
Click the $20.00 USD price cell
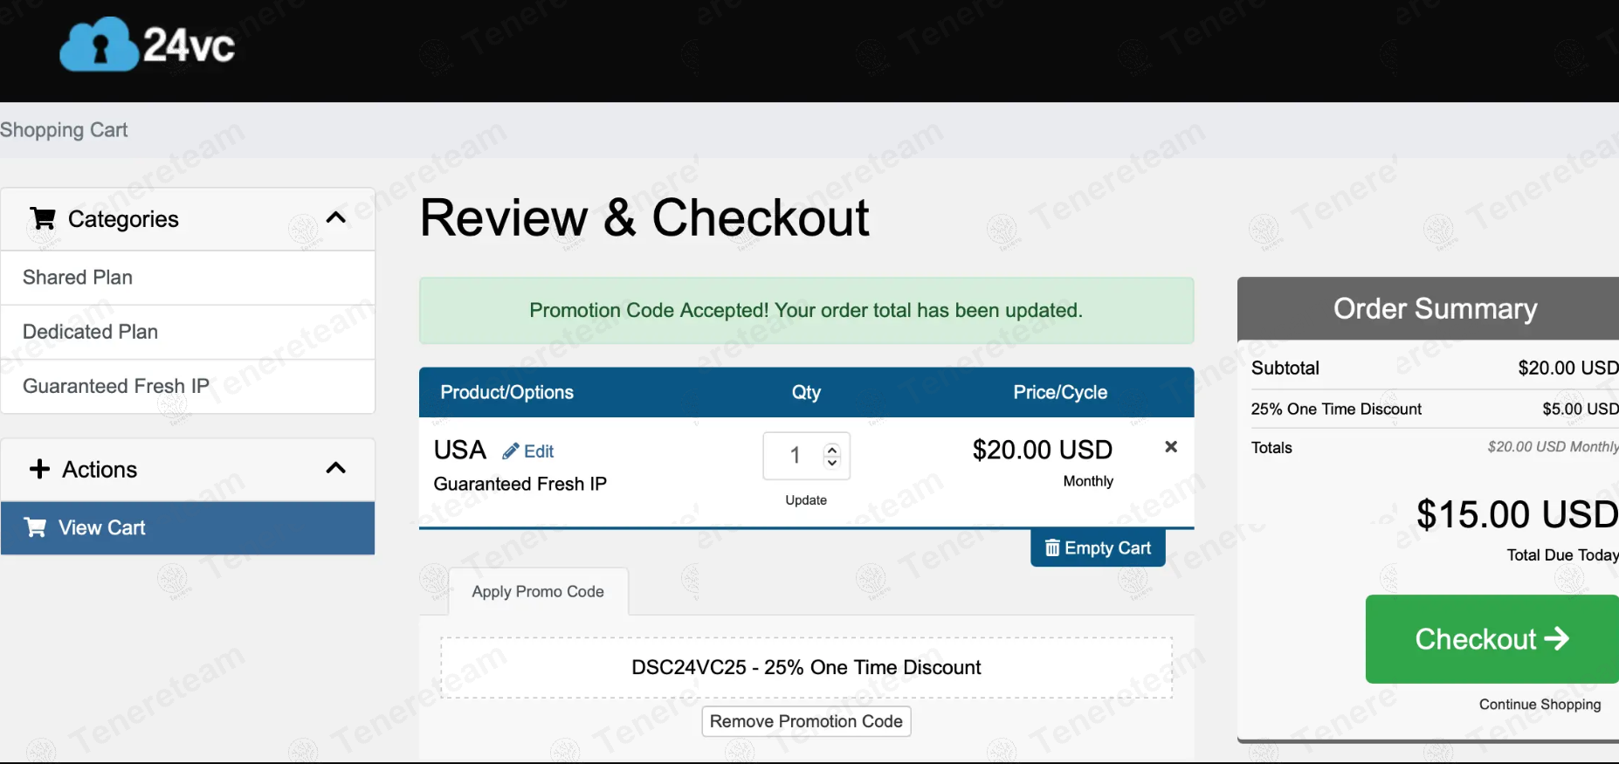coord(1043,450)
